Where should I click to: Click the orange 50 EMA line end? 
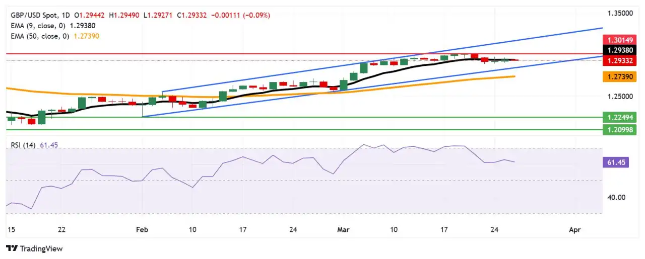[514, 76]
